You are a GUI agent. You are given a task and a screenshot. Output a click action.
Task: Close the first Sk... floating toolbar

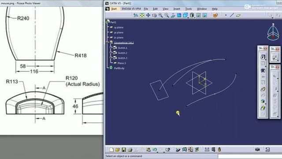[x=265, y=48]
